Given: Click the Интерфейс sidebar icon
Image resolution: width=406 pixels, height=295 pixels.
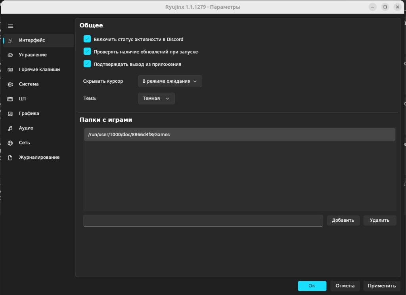Looking at the screenshot, I should 10,40.
